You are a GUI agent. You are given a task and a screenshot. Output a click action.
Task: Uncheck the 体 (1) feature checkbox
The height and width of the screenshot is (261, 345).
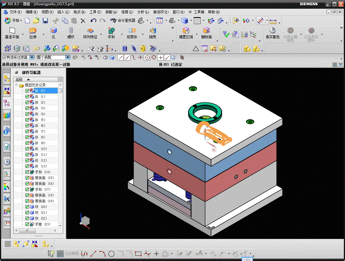[27, 97]
